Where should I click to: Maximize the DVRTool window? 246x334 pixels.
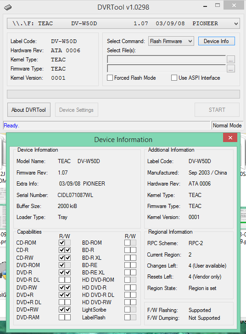(x=218, y=5)
